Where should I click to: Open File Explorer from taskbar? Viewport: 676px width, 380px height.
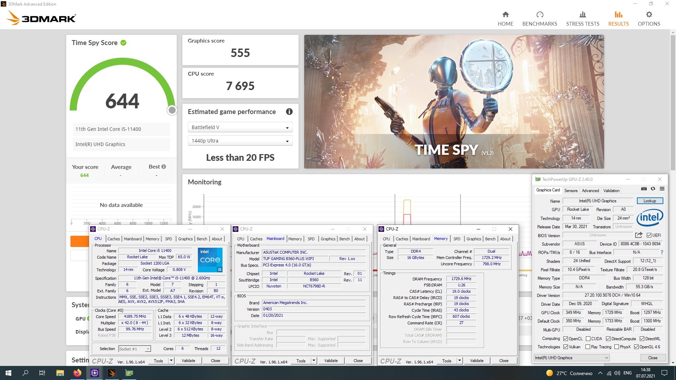[60, 373]
